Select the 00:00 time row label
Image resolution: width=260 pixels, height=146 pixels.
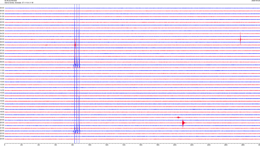click(2, 8)
